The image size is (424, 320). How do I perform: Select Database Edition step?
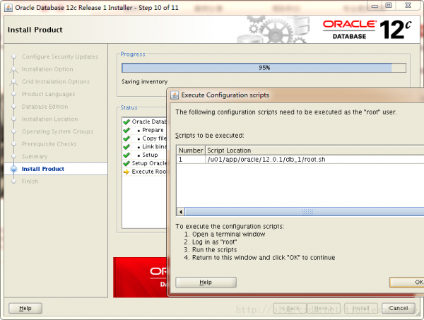(x=45, y=107)
